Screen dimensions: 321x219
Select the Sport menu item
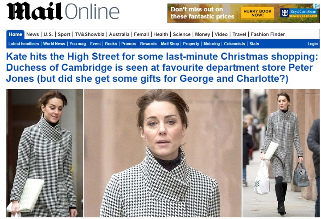click(64, 34)
